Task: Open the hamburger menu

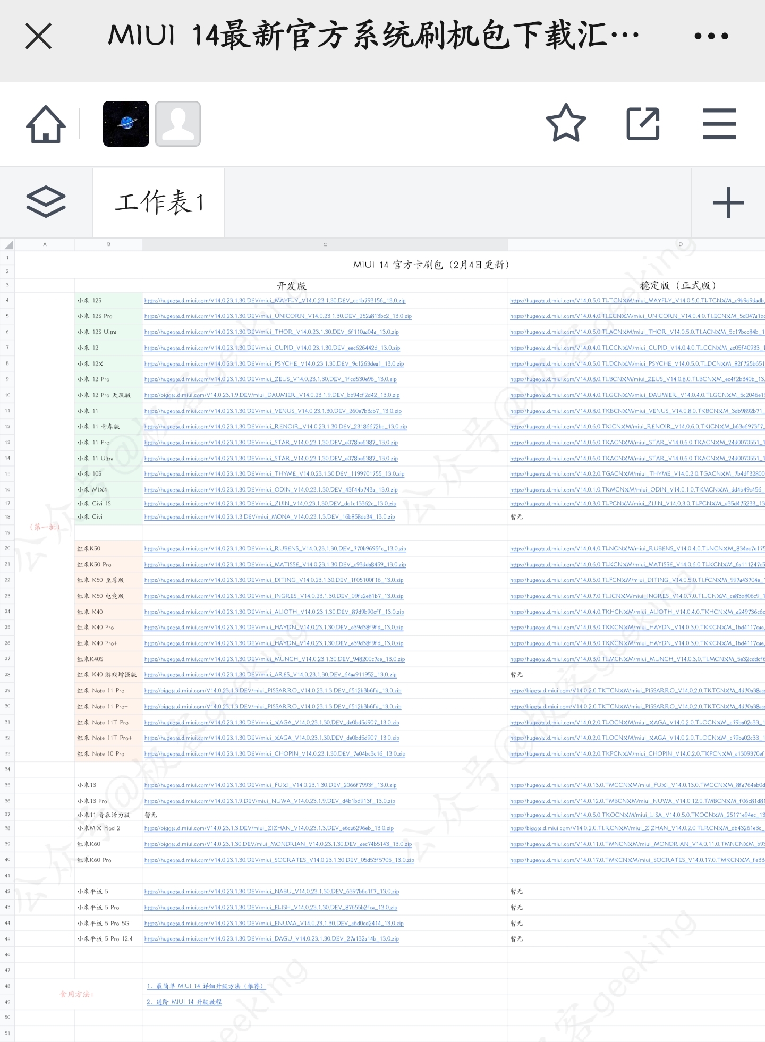Action: [x=719, y=124]
